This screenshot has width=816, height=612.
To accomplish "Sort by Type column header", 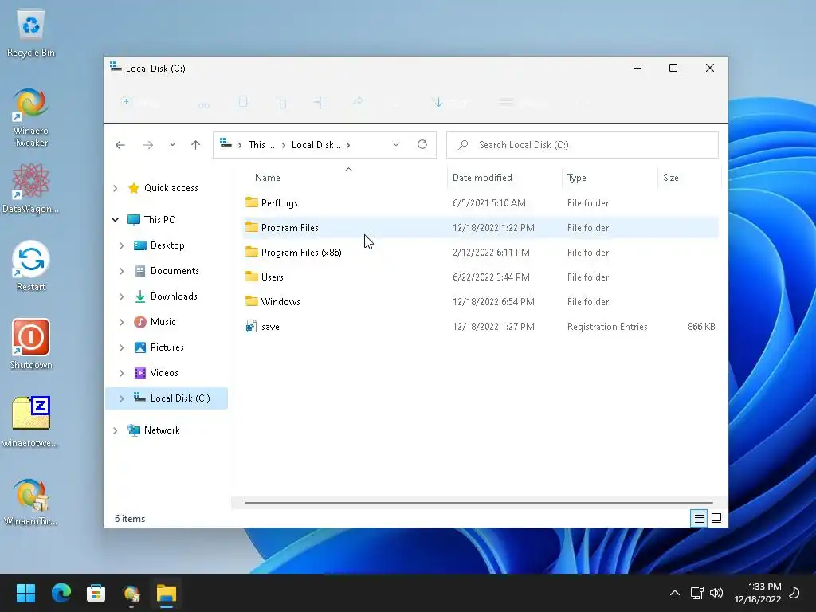I will (x=577, y=178).
